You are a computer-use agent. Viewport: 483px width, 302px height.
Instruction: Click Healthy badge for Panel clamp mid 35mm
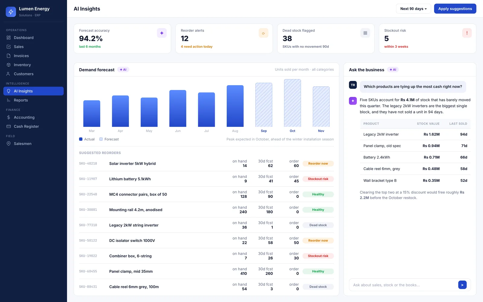pyautogui.click(x=318, y=271)
